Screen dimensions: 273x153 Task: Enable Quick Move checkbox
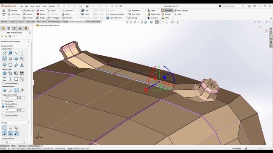point(3,101)
